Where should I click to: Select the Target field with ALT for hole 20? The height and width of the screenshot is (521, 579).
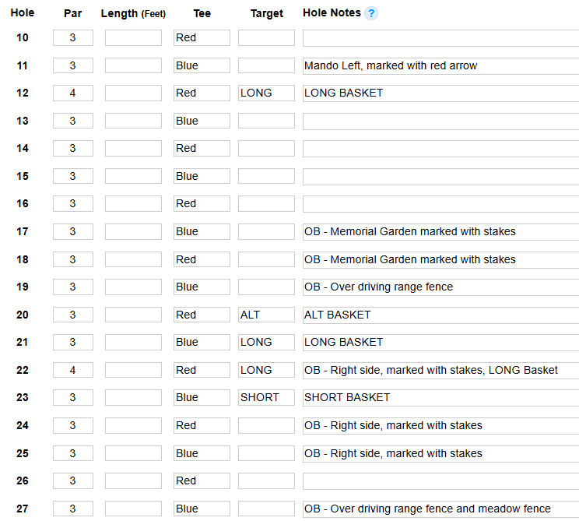pos(266,315)
